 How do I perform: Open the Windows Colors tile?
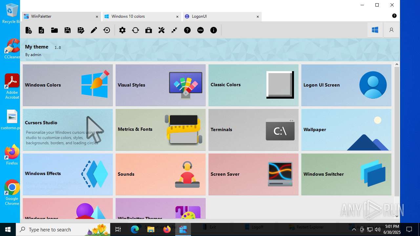(x=68, y=85)
